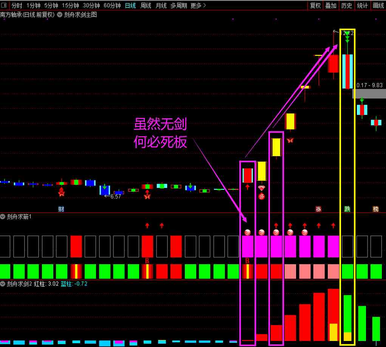
Task: Click the red flame icon above 财
Action: (61, 192)
